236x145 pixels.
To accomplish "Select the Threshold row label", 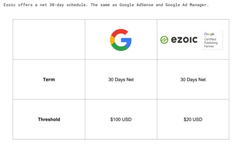I will pos(49,119).
